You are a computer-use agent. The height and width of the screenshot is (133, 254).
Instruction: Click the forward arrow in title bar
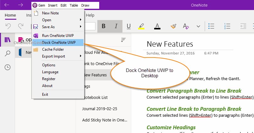(x=20, y=5)
